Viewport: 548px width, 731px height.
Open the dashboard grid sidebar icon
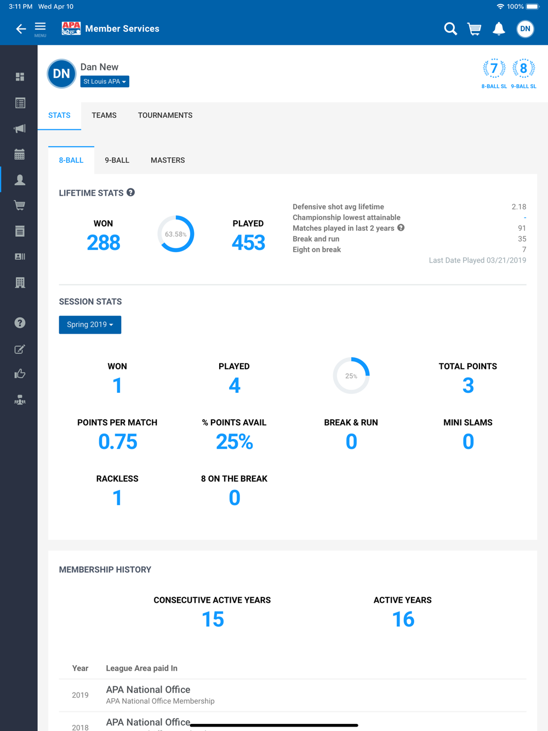pos(20,77)
